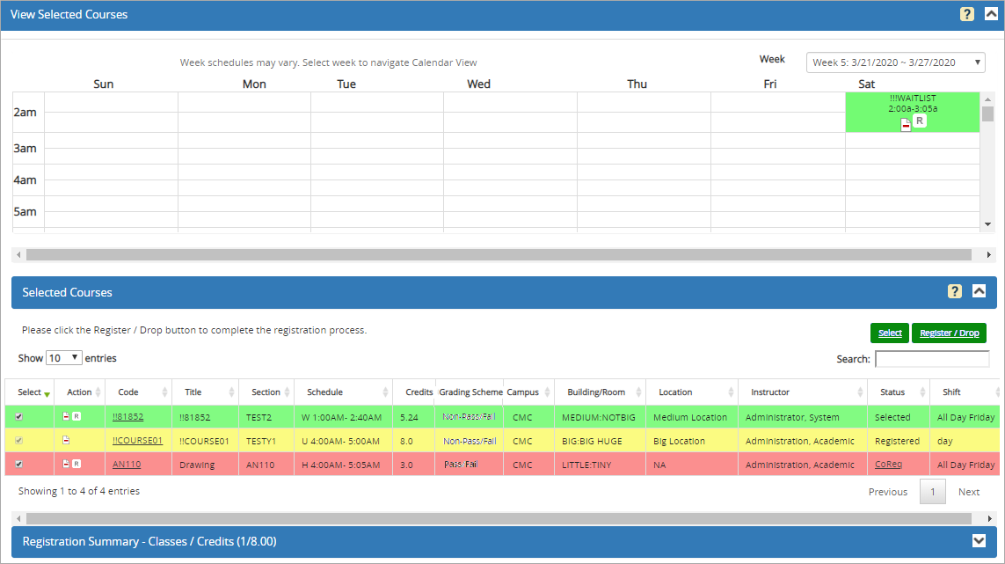Open the AN110 course code link
Screen dimensions: 1005x564
point(127,465)
